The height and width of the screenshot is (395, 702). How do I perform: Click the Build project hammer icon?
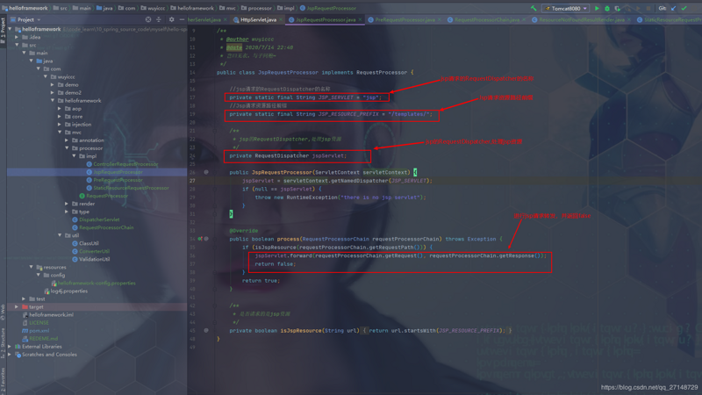tap(534, 8)
